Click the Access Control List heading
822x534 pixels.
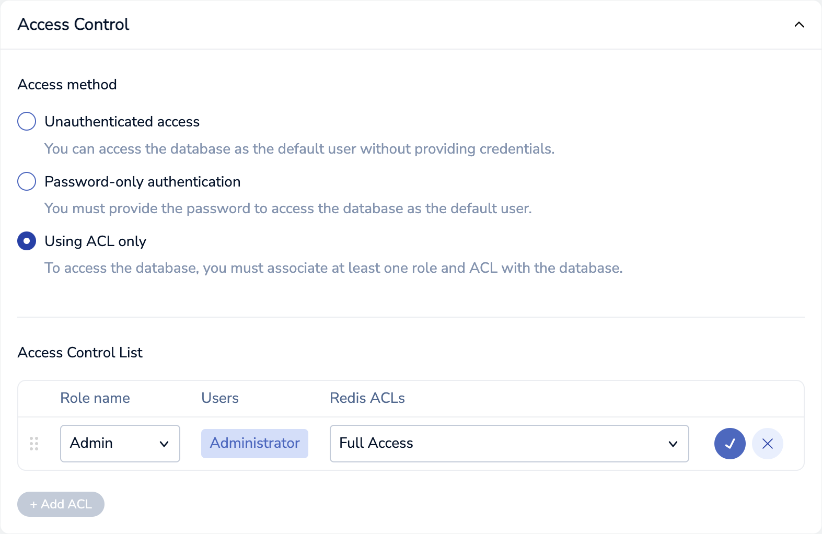pos(80,353)
